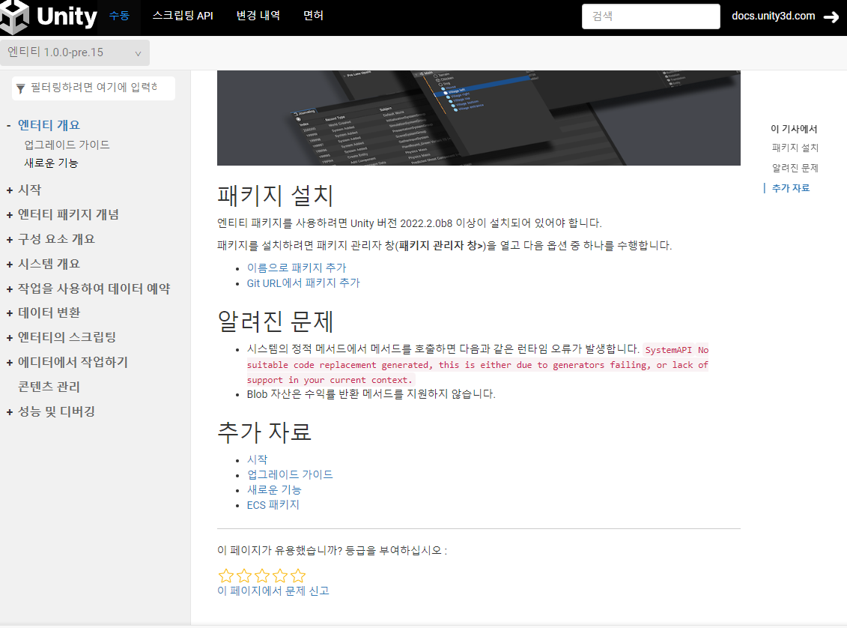Image resolution: width=847 pixels, height=628 pixels.
Task: Click the 추가 자료 heading
Action: [264, 432]
